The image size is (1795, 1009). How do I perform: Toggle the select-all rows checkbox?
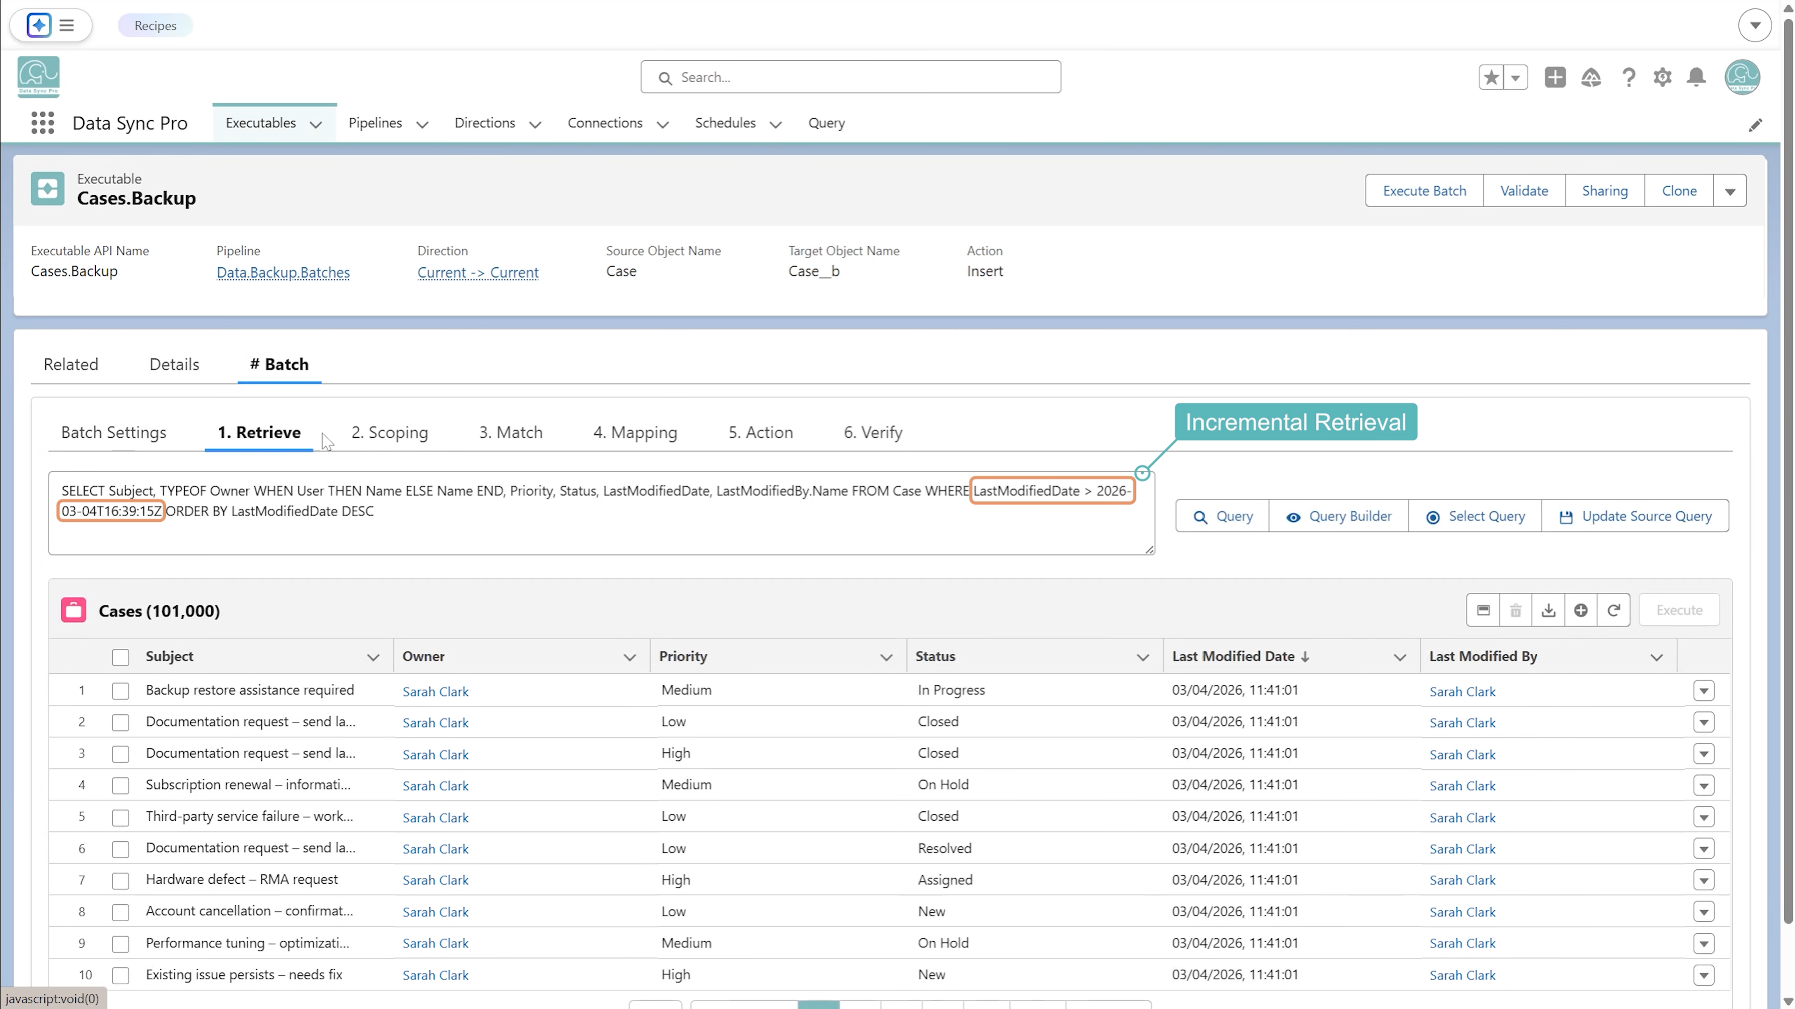pos(121,657)
